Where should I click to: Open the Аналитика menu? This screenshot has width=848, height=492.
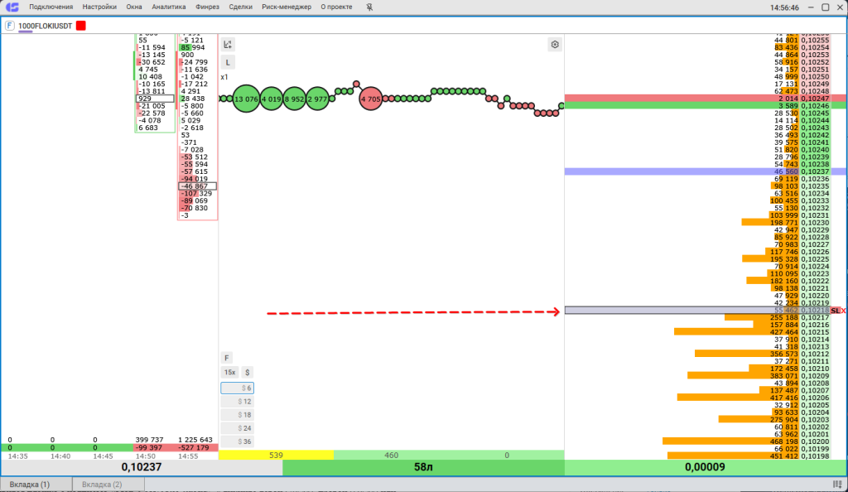pyautogui.click(x=169, y=7)
